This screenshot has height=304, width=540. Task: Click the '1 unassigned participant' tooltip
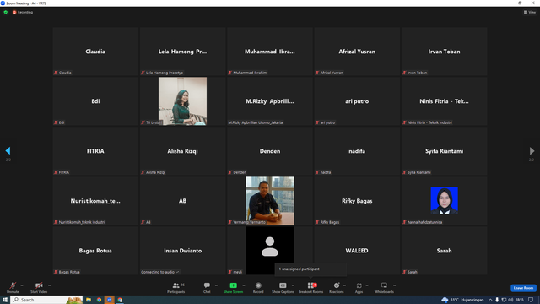pos(310,269)
